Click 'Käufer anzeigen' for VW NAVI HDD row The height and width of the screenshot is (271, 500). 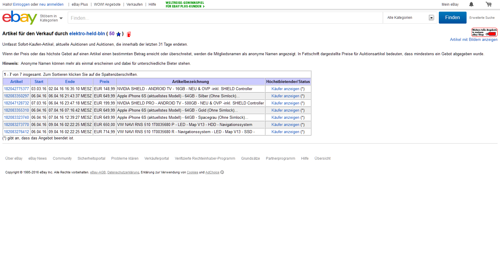coord(285,124)
